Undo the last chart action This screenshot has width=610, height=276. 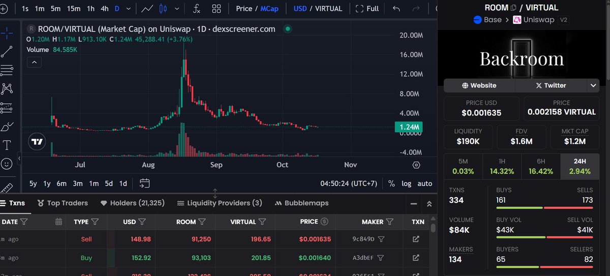click(x=397, y=9)
